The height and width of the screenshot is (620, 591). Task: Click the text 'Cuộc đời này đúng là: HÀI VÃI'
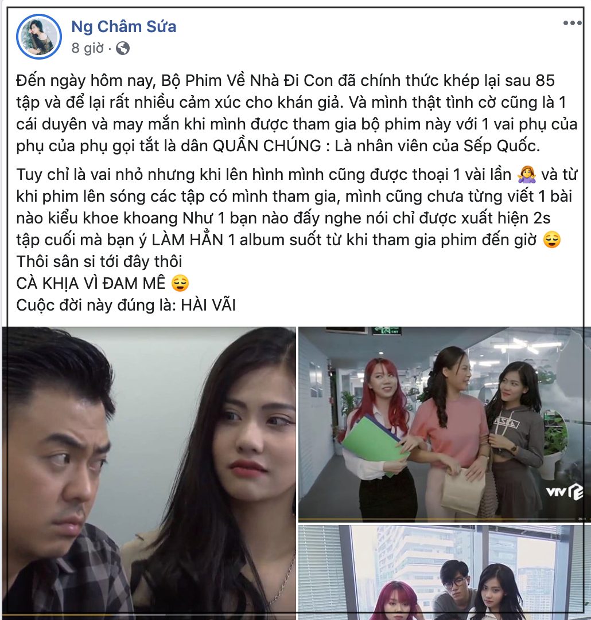(126, 305)
